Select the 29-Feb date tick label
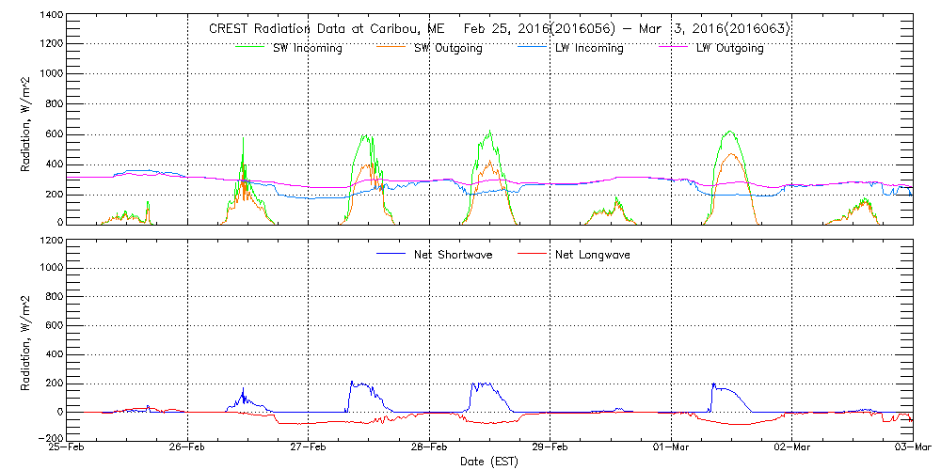 pyautogui.click(x=550, y=448)
